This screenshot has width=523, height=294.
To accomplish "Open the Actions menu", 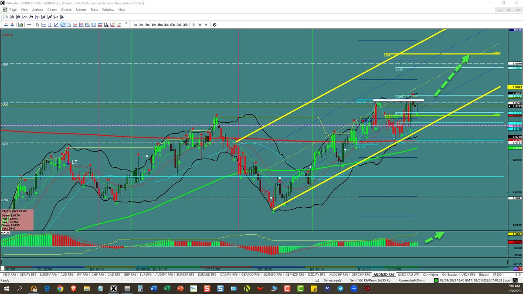I will click(x=37, y=10).
